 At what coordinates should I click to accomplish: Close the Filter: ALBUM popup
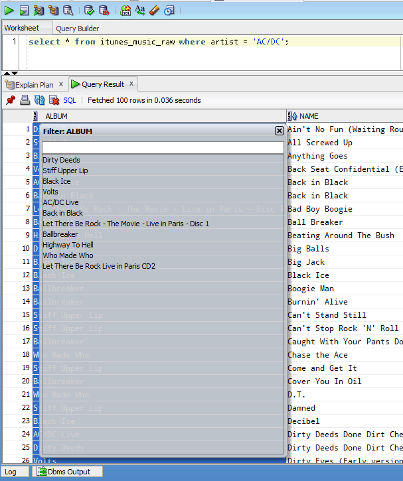(279, 131)
